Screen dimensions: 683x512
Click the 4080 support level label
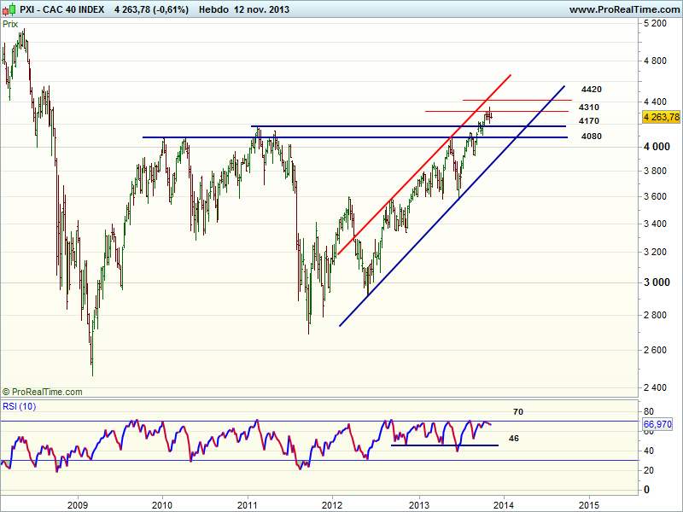pos(590,137)
